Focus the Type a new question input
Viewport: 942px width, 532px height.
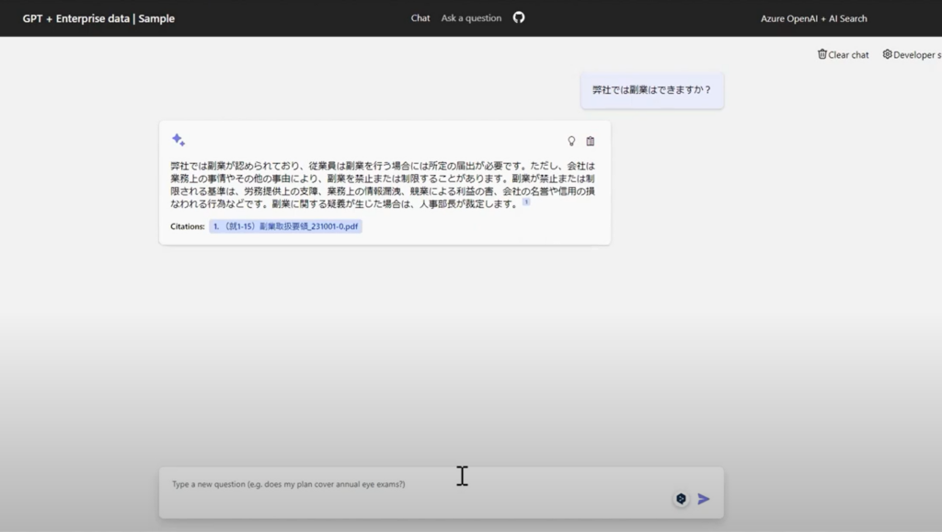tap(414, 484)
